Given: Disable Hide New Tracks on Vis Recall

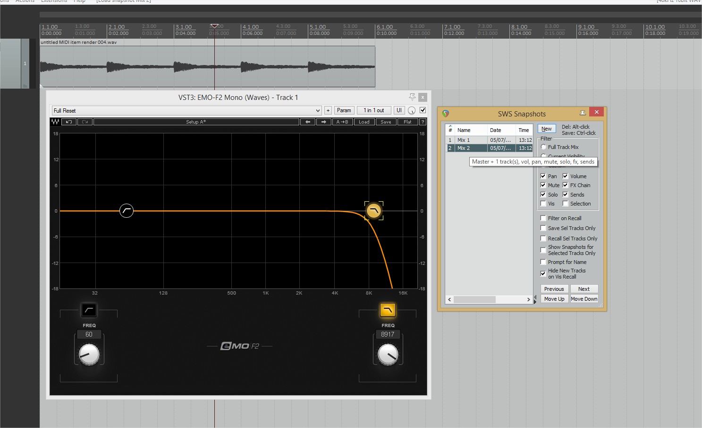Looking at the screenshot, I should (x=543, y=273).
